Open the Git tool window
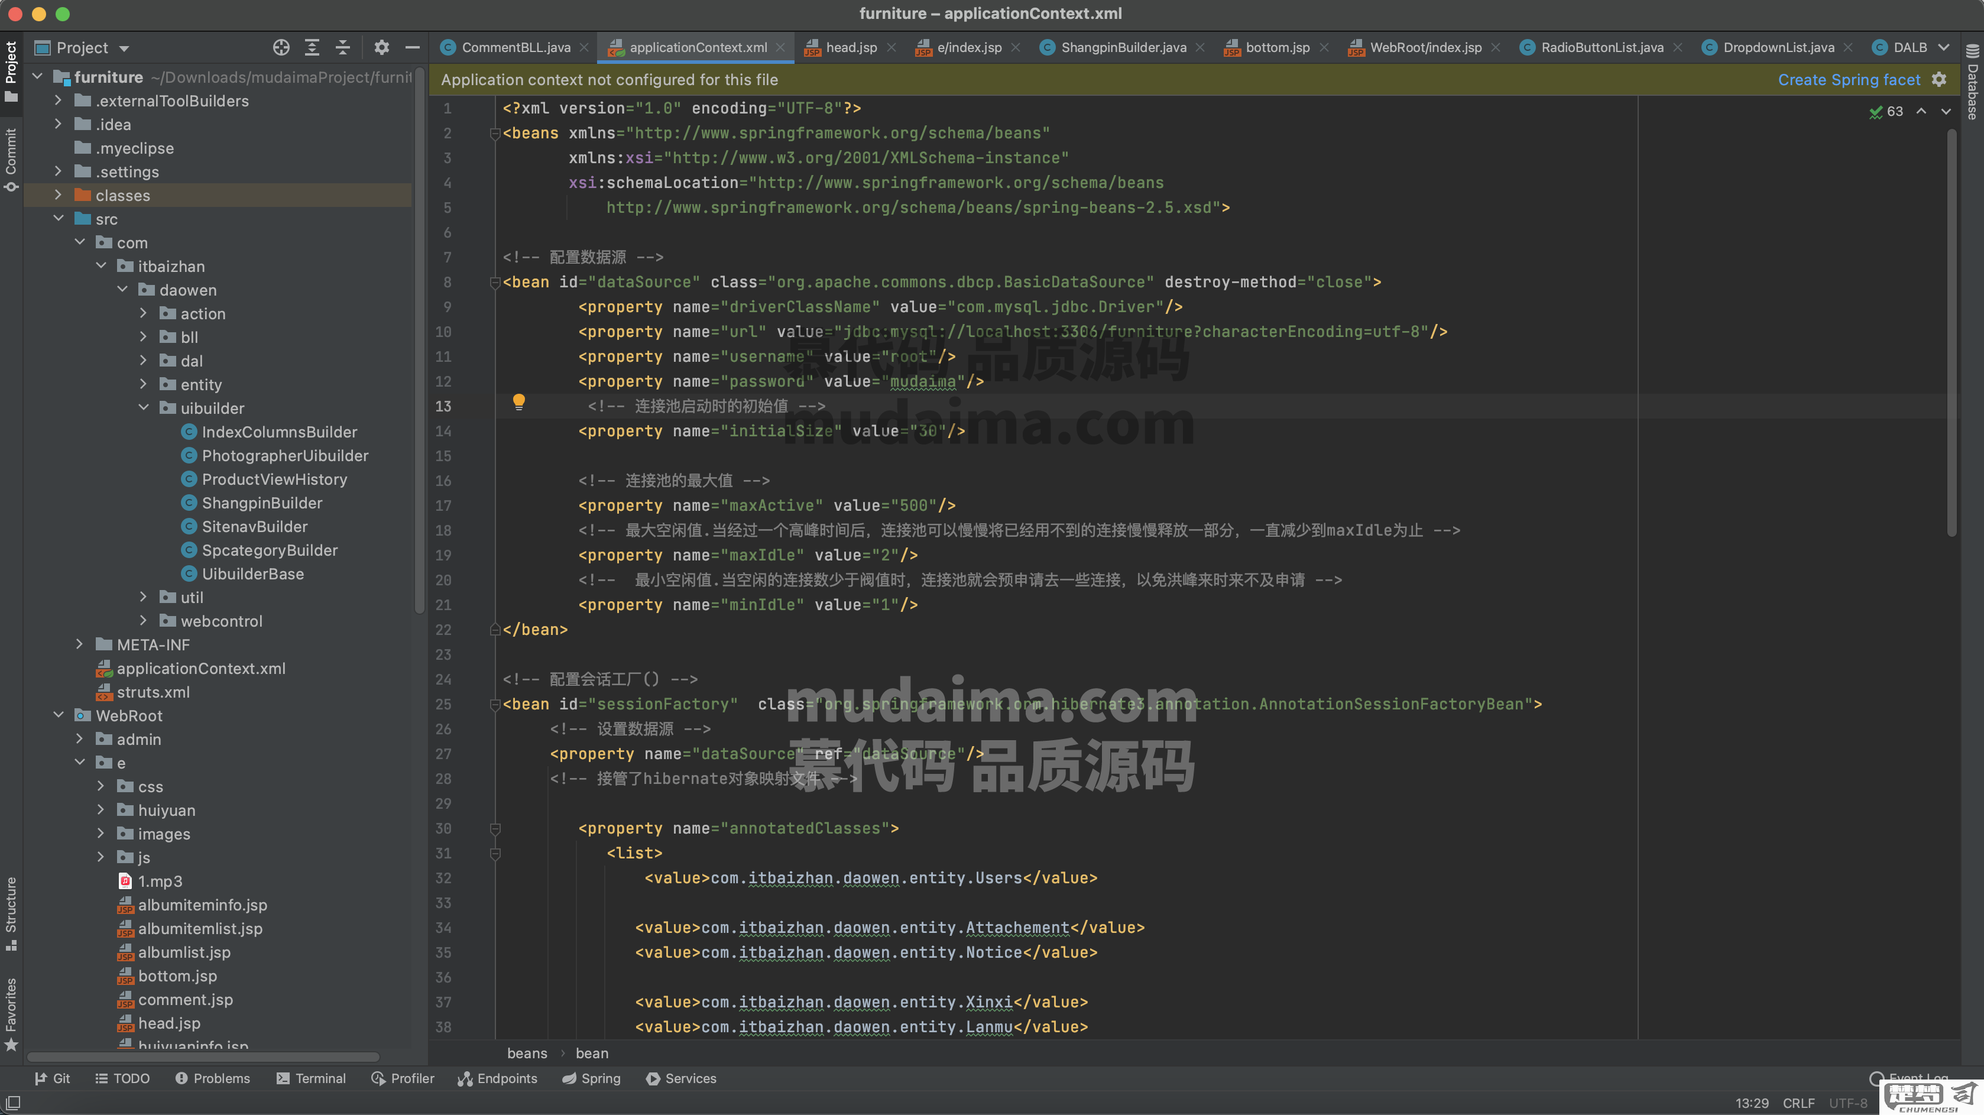This screenshot has height=1115, width=1984. [x=53, y=1078]
